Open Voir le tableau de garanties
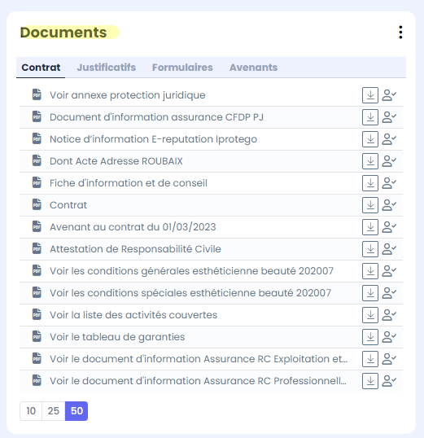 pyautogui.click(x=117, y=337)
